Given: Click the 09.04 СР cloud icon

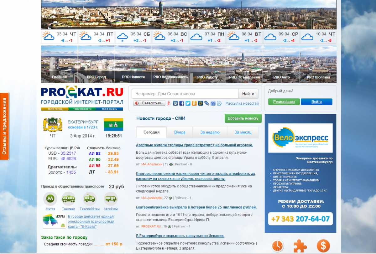Looking at the screenshot, I should [270, 37].
